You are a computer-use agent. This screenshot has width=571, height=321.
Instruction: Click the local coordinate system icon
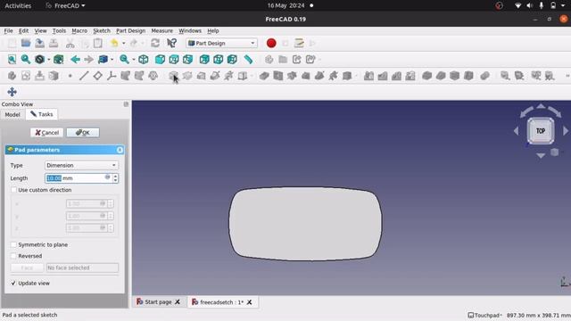click(x=112, y=76)
